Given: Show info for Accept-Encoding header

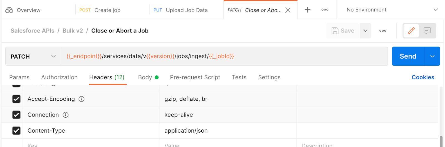Looking at the screenshot, I should click(x=81, y=99).
